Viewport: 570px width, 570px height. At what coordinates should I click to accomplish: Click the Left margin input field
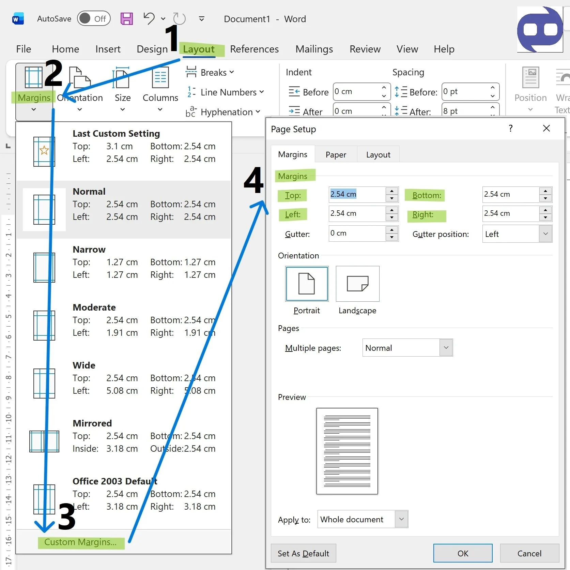coord(357,213)
